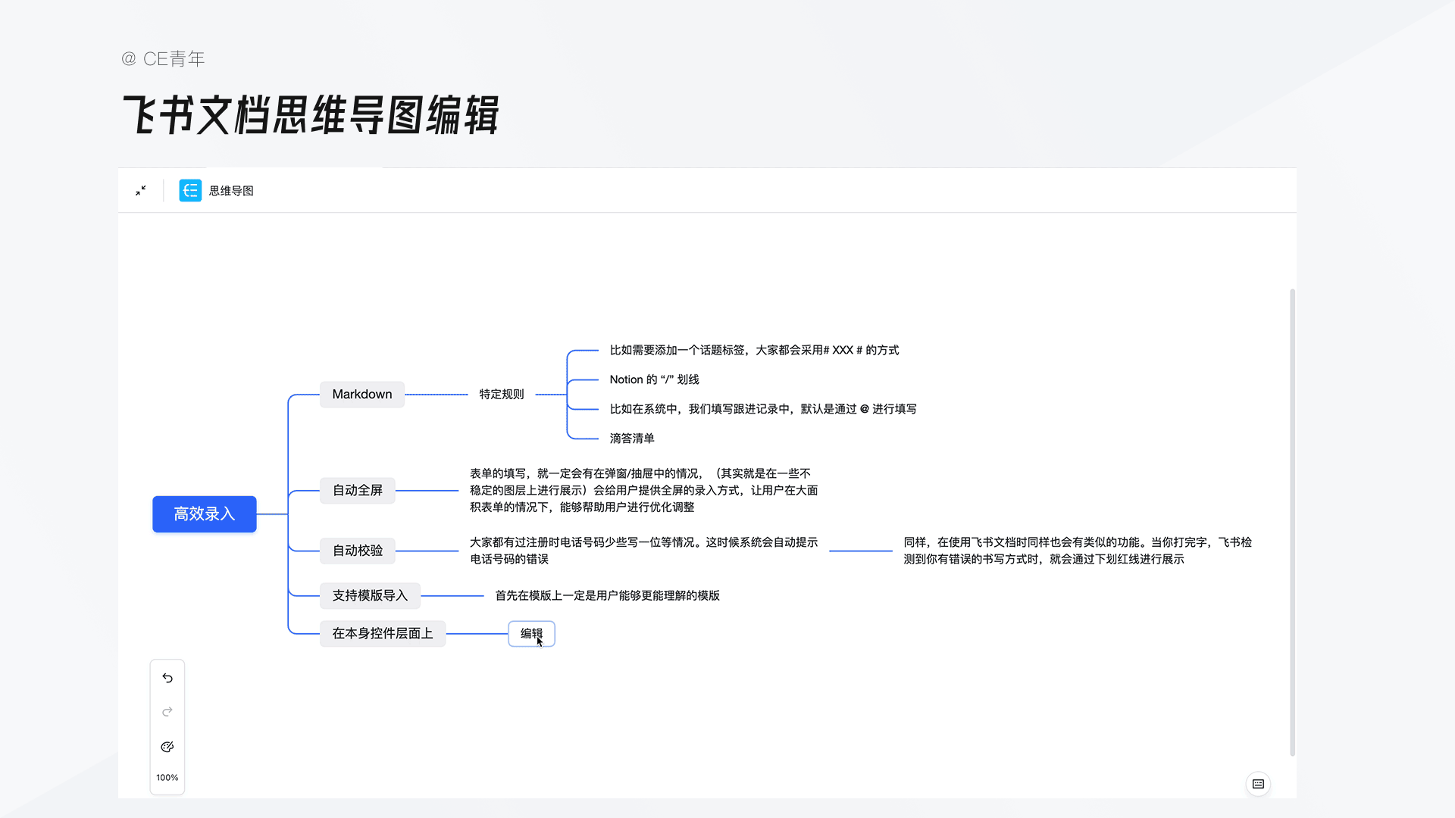
Task: Select the root node 高效录入
Action: click(x=205, y=514)
